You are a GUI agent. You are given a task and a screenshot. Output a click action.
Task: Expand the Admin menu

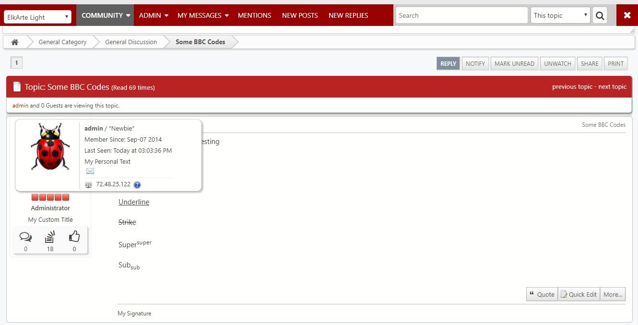[154, 15]
